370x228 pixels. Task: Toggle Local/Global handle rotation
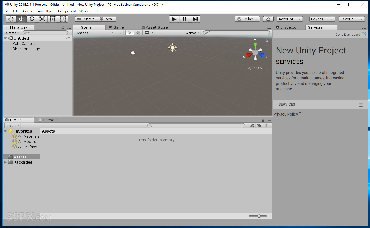point(106,19)
